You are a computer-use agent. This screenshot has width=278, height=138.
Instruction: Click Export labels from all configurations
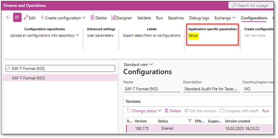(x=152, y=35)
